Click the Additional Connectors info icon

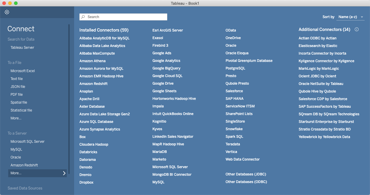(x=357, y=29)
